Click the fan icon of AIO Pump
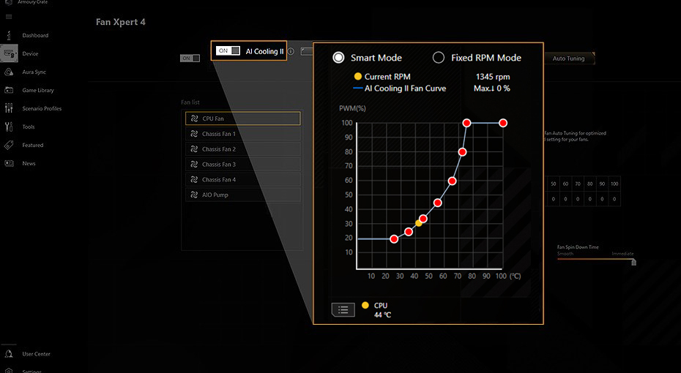 194,195
